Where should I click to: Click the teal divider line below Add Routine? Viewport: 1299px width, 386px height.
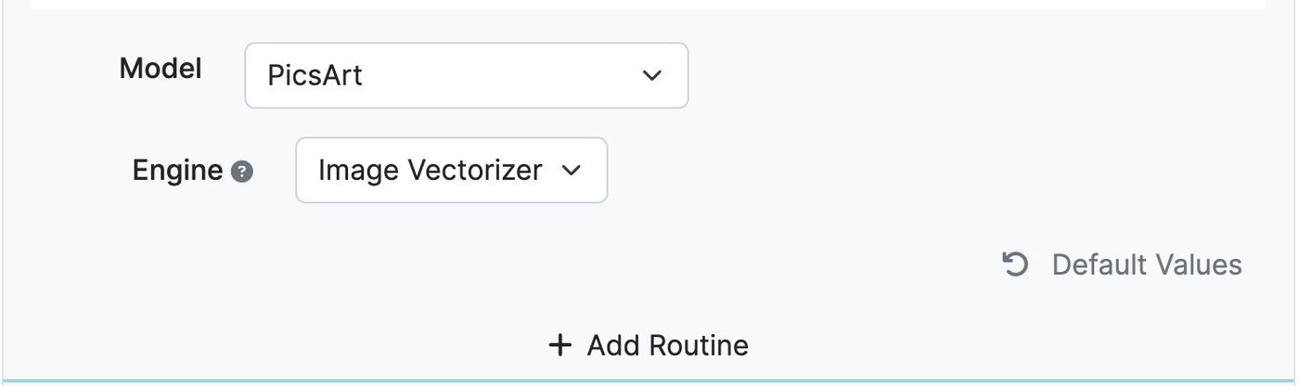tap(649, 380)
